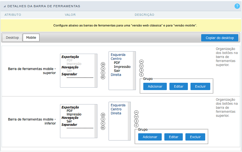Select PDF in superior toolbar selected list

click(117, 63)
